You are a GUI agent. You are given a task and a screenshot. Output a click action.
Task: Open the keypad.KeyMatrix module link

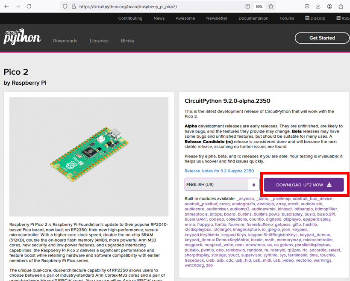[x=202, y=235]
